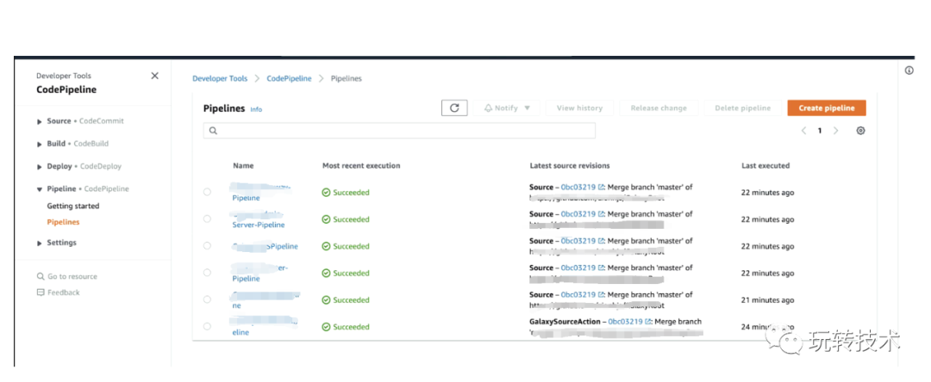Select radio button of row executed 21 minutes ago
Image resolution: width=931 pixels, height=382 pixels.
click(x=207, y=299)
